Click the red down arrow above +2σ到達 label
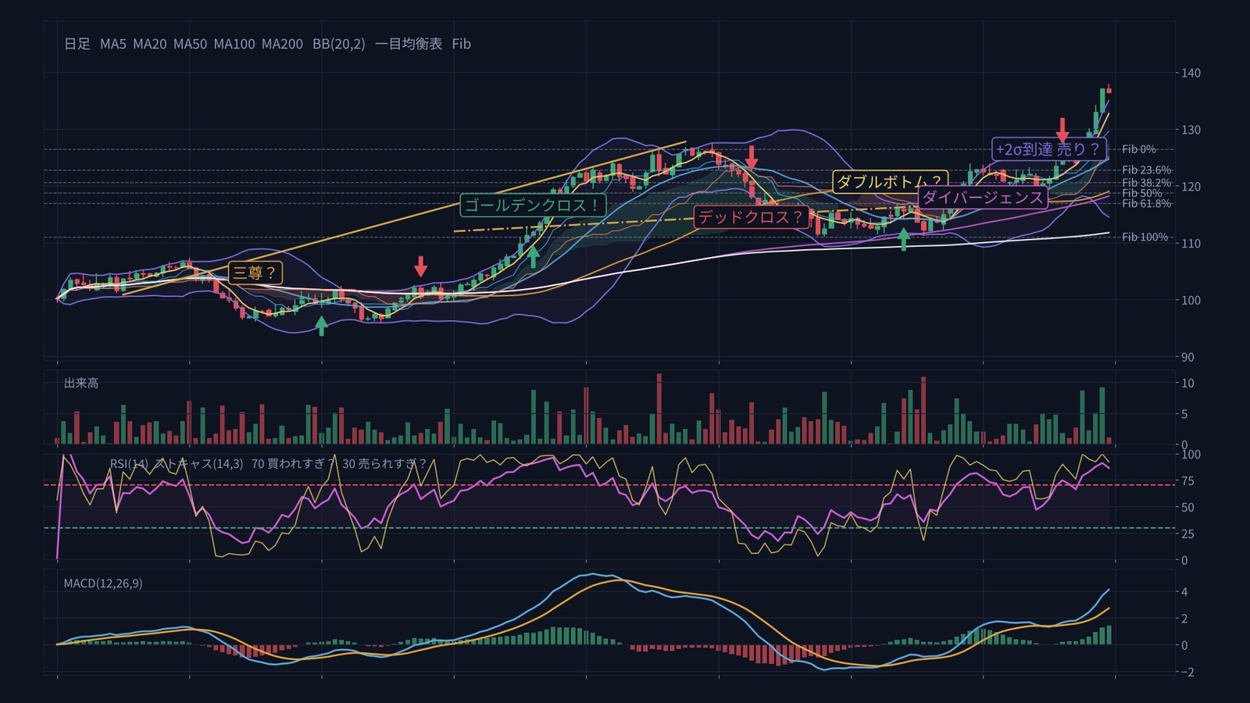The width and height of the screenshot is (1250, 703). (1062, 130)
